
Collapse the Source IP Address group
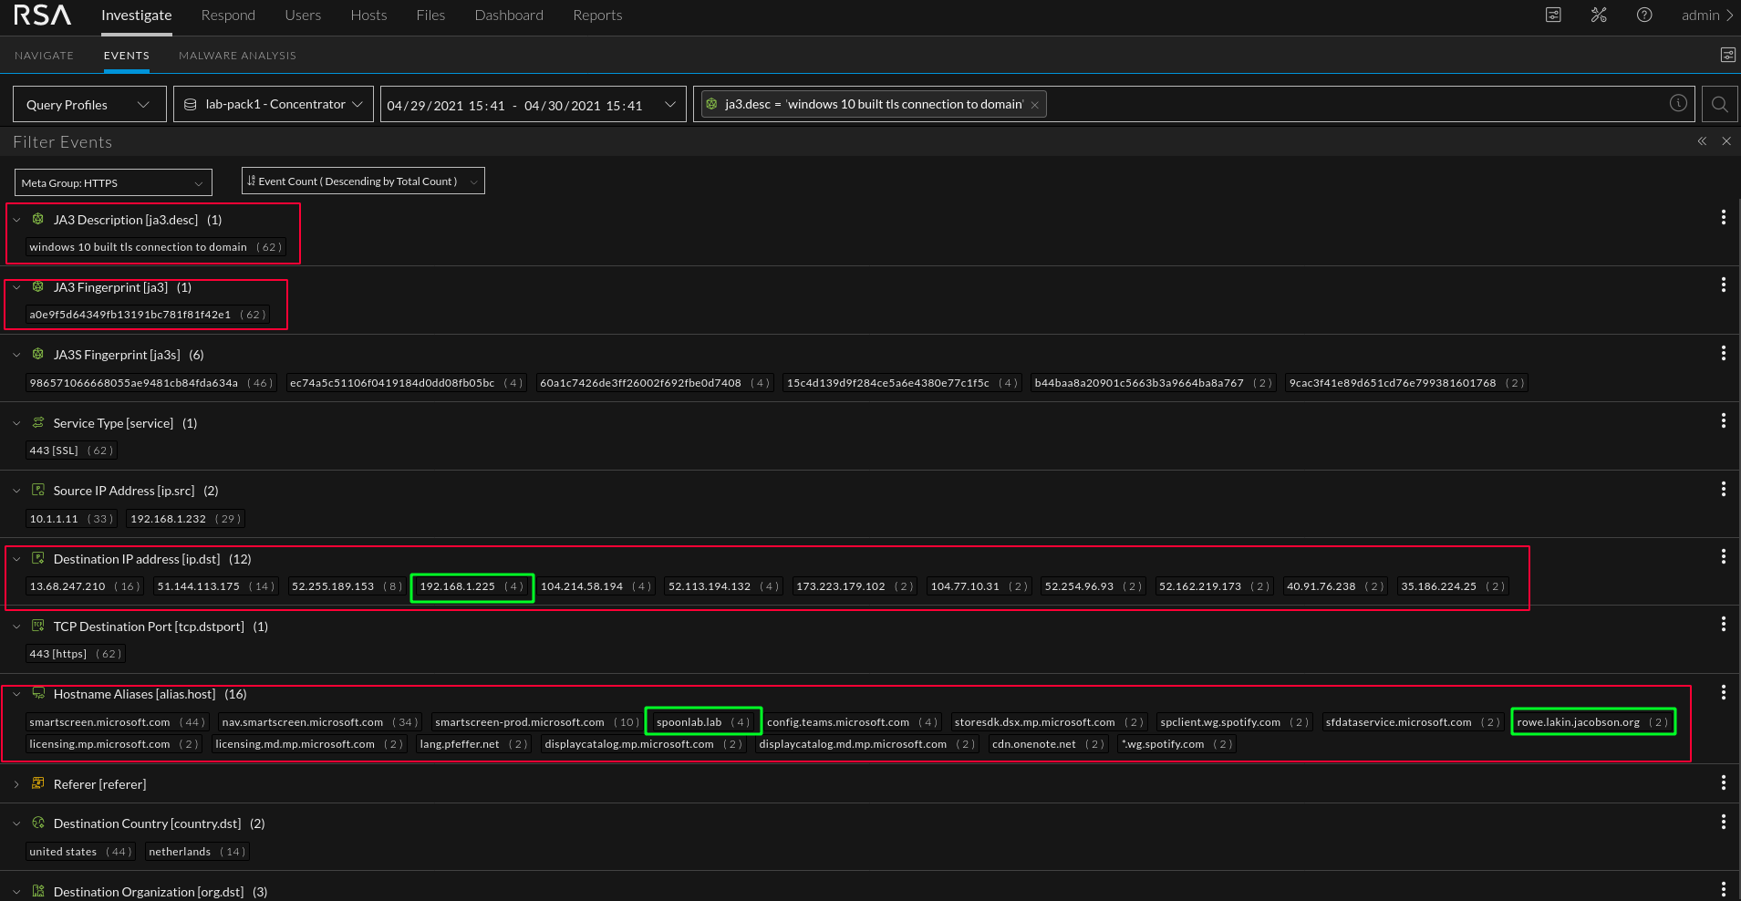tap(16, 491)
